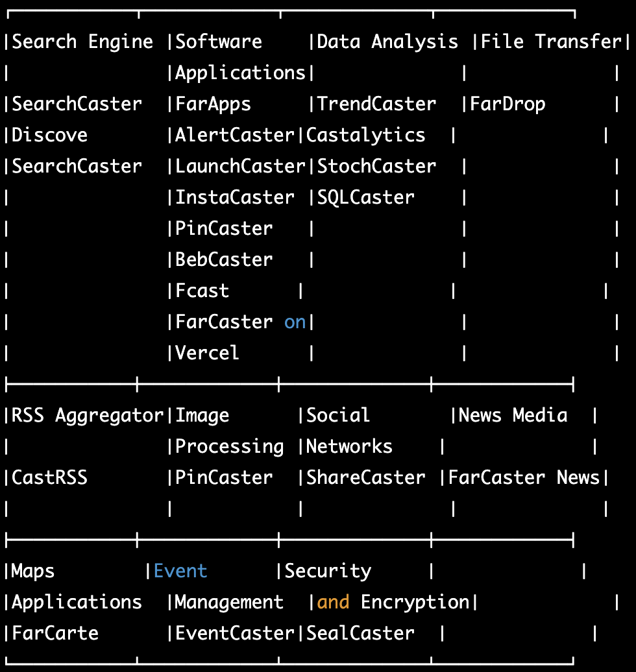Select the 'News Media' header text
Screen dimensions: 636x672
tap(513, 415)
